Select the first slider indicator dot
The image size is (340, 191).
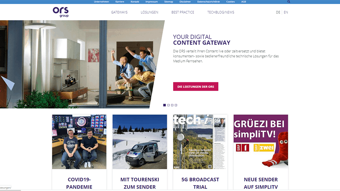tap(164, 105)
